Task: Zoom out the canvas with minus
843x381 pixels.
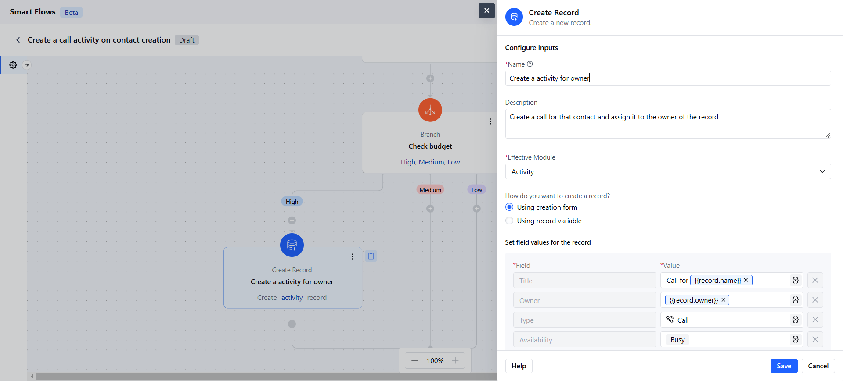Action: [415, 360]
